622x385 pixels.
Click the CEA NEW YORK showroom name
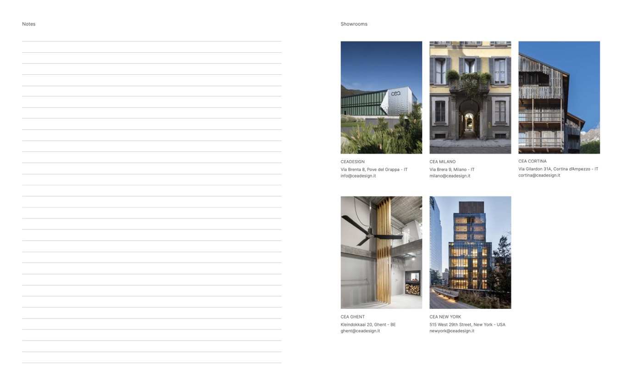(445, 317)
